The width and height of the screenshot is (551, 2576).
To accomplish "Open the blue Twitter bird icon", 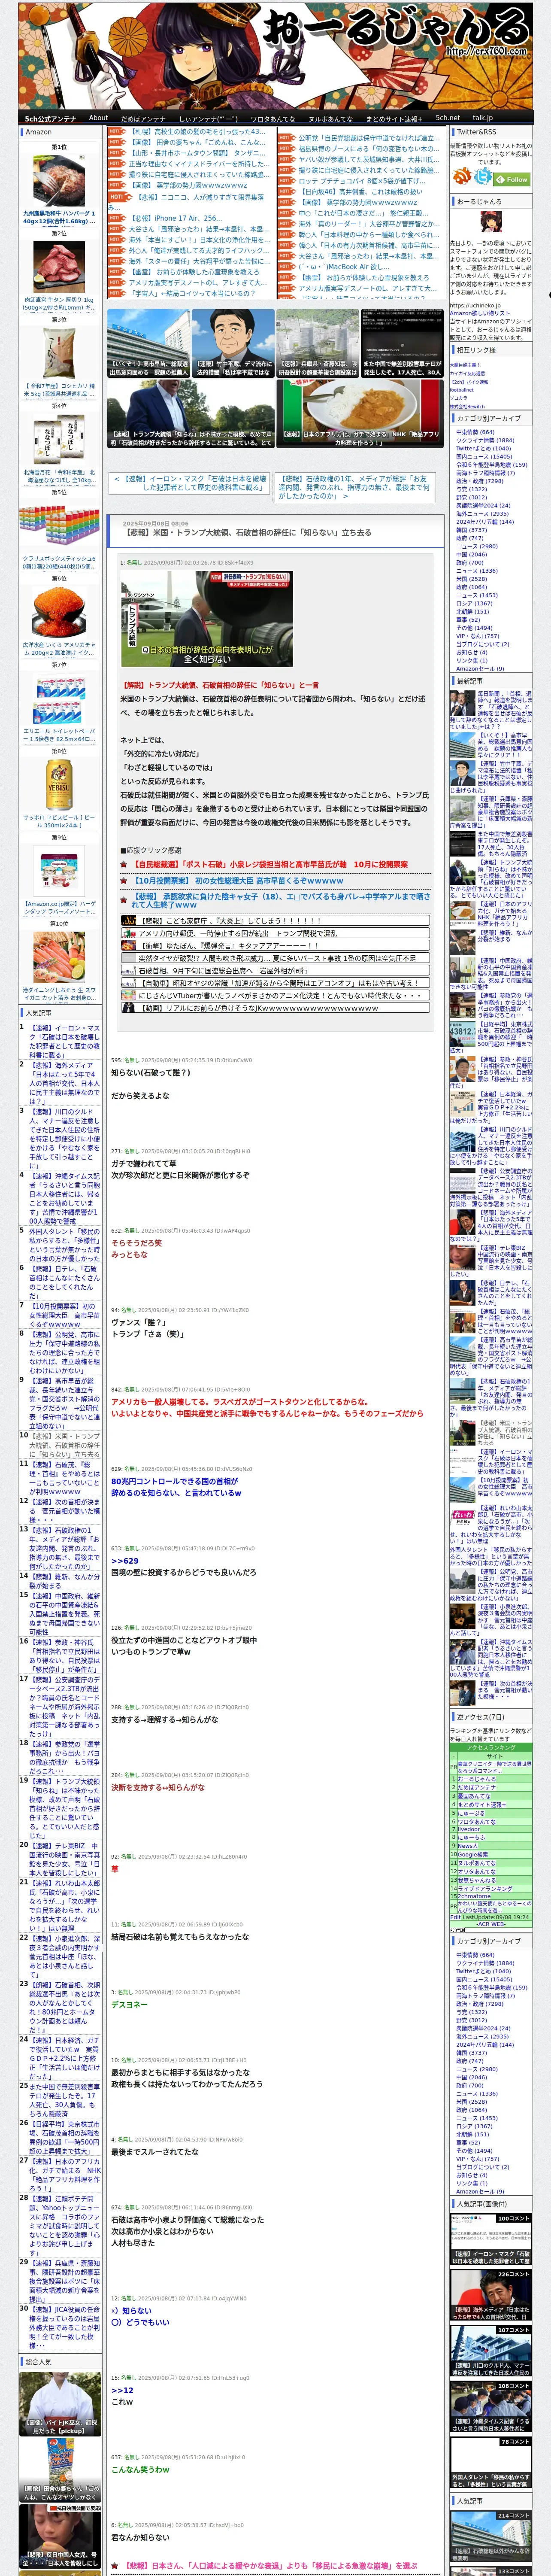I will (x=483, y=177).
